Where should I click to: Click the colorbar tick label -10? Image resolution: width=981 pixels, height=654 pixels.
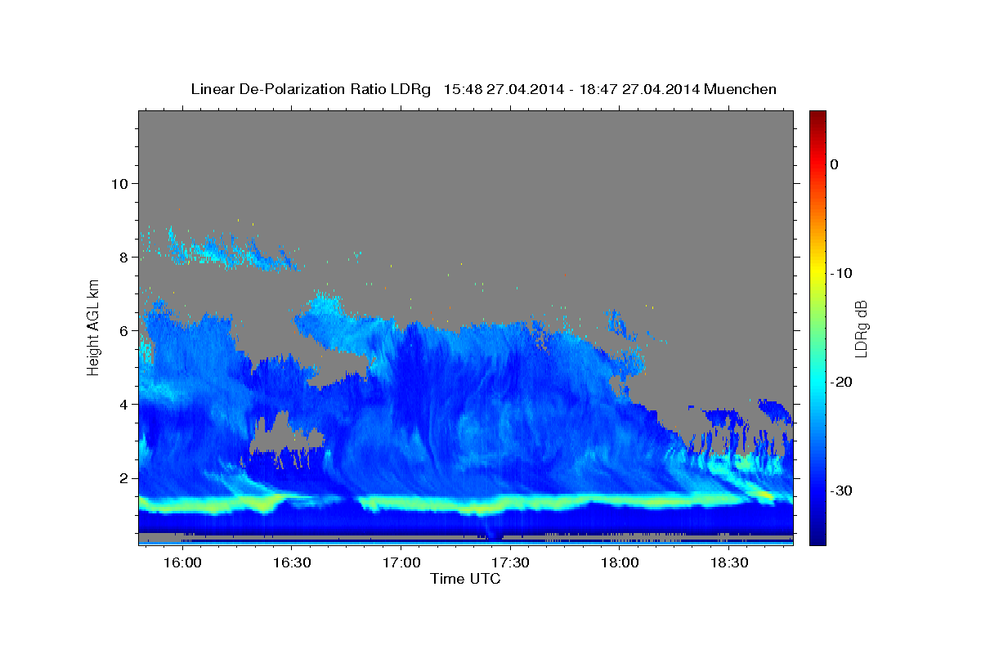pos(843,273)
